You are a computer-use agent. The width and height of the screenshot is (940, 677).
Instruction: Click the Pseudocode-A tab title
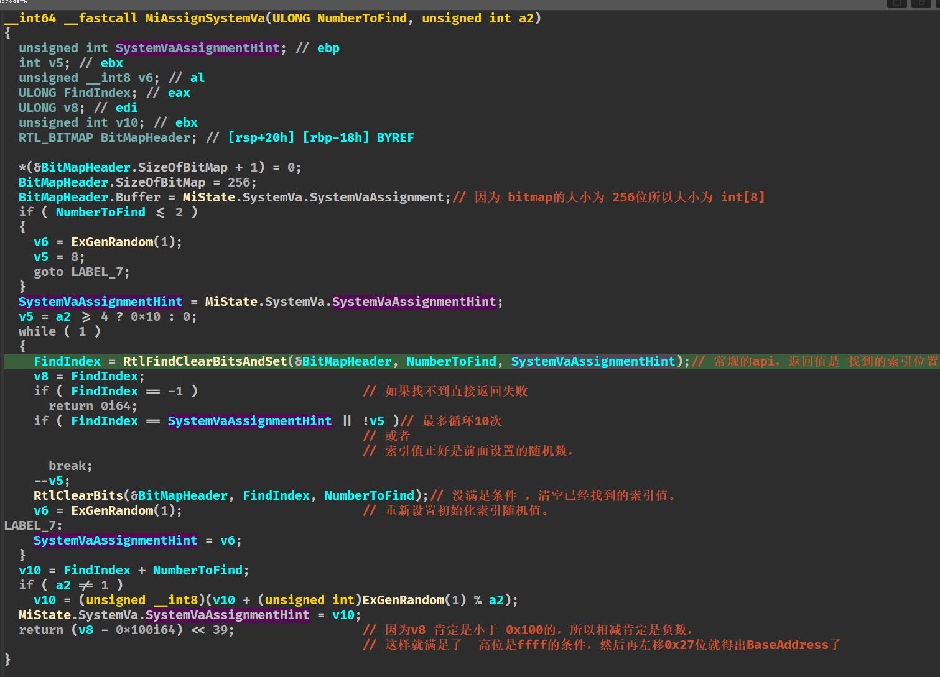(14, 2)
